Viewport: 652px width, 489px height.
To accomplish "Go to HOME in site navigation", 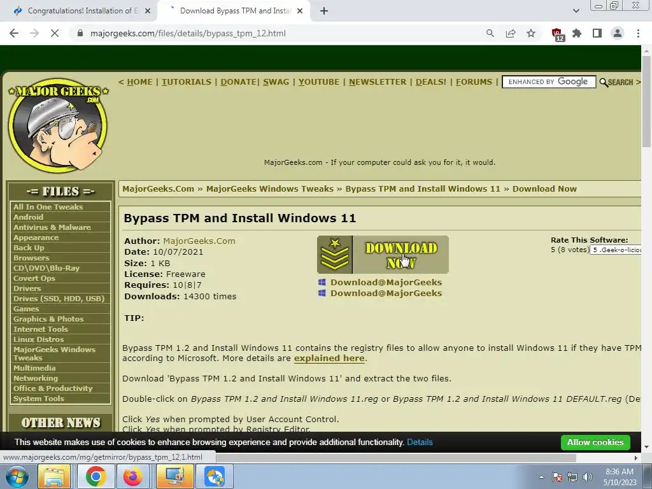I will (139, 82).
